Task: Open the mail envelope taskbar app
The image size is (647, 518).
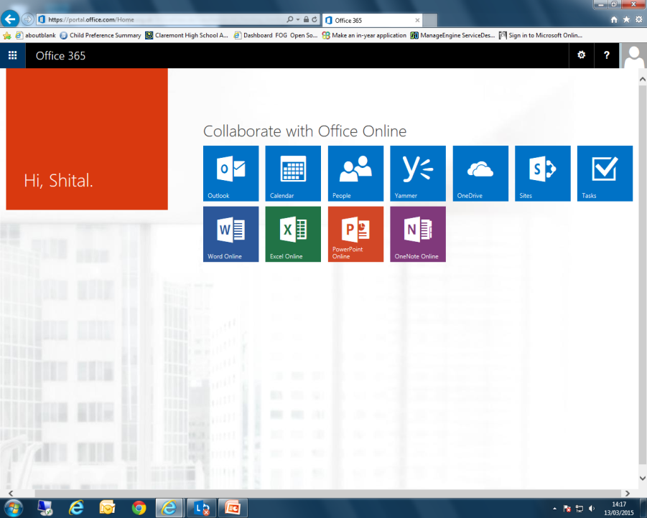Action: [107, 508]
